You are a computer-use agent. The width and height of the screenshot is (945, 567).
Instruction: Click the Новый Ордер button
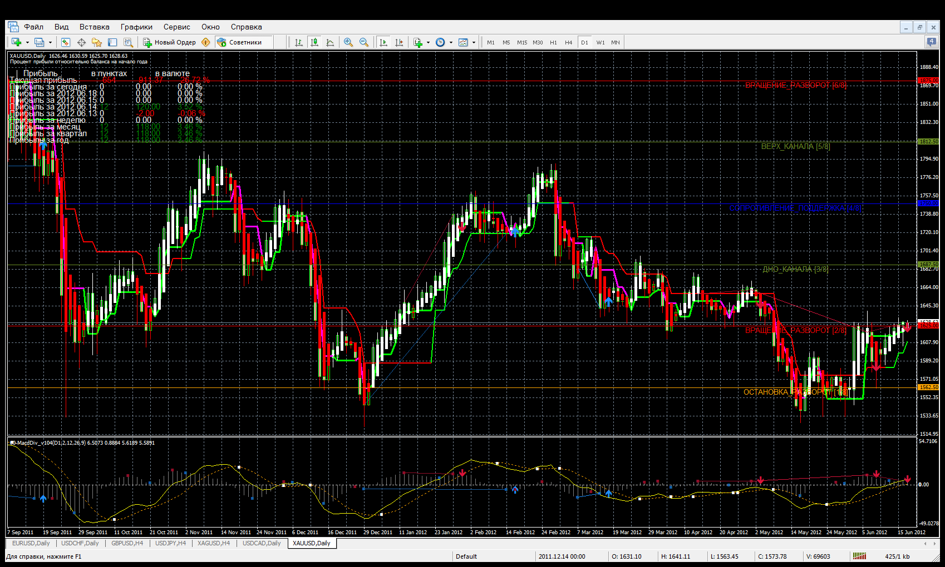coord(170,42)
